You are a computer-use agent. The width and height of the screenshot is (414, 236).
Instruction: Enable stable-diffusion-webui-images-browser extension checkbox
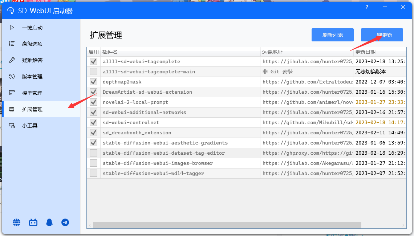coord(93,163)
